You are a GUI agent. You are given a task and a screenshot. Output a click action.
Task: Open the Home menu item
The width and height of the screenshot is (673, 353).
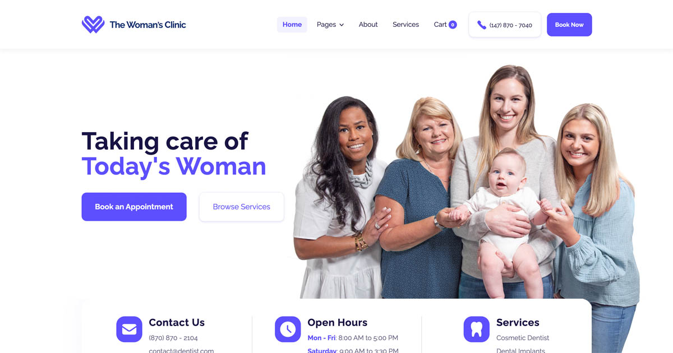(292, 25)
